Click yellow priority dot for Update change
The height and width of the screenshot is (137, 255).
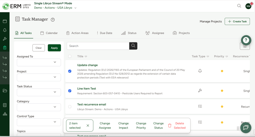tap(222, 71)
